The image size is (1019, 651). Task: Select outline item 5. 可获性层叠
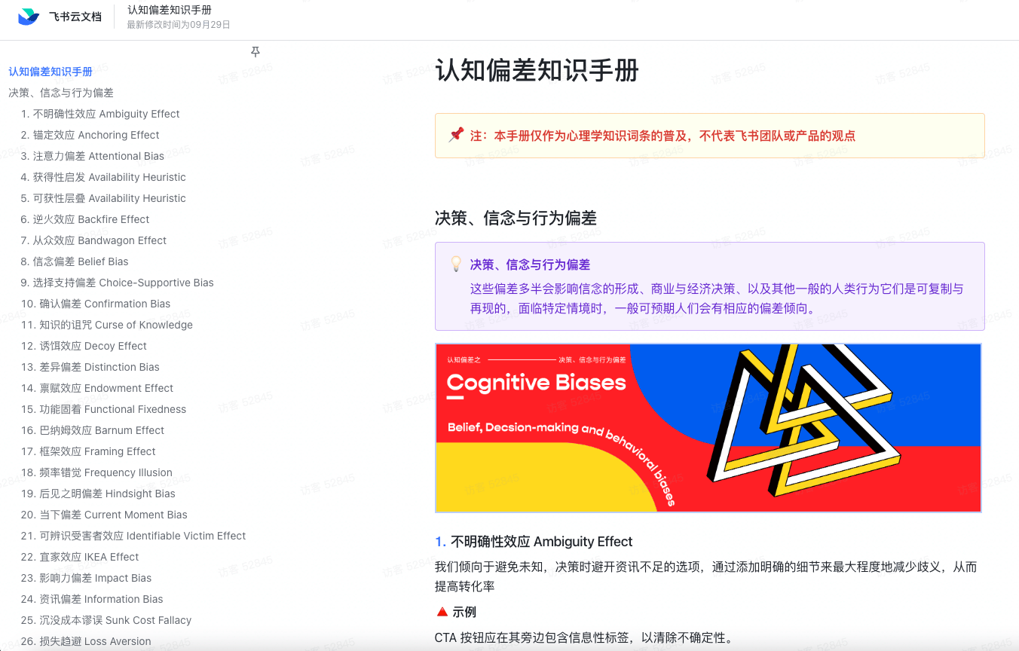coord(103,198)
